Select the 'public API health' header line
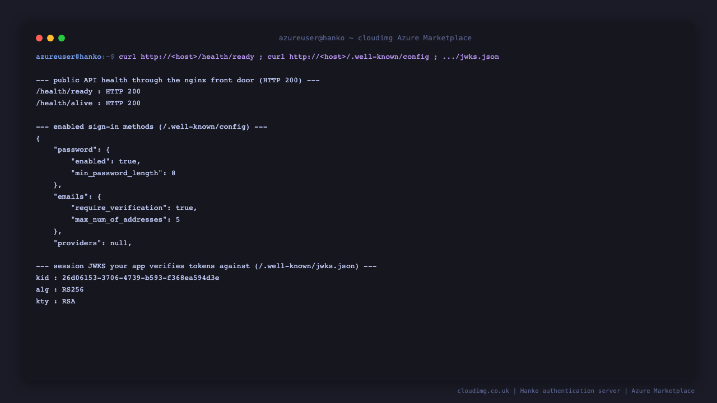This screenshot has height=403, width=717. (x=178, y=80)
